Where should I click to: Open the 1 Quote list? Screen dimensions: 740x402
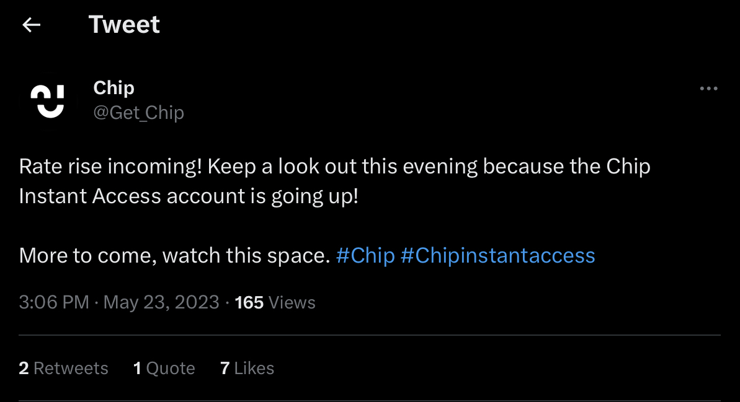tap(164, 368)
